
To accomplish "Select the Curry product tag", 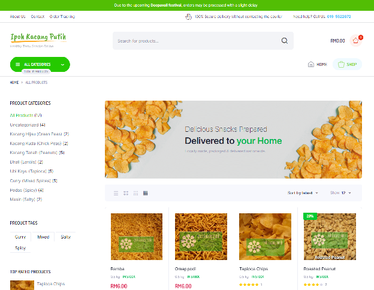I will (20, 237).
